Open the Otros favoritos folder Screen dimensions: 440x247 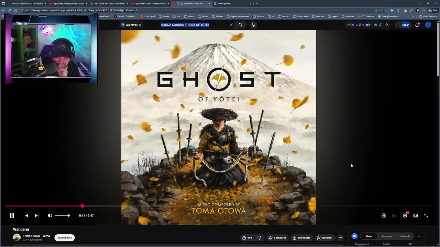coord(428,16)
